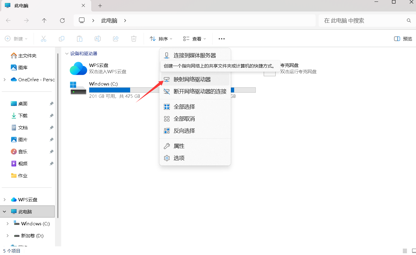This screenshot has width=416, height=255.
Task: Click the Delete trash icon
Action: (134, 39)
